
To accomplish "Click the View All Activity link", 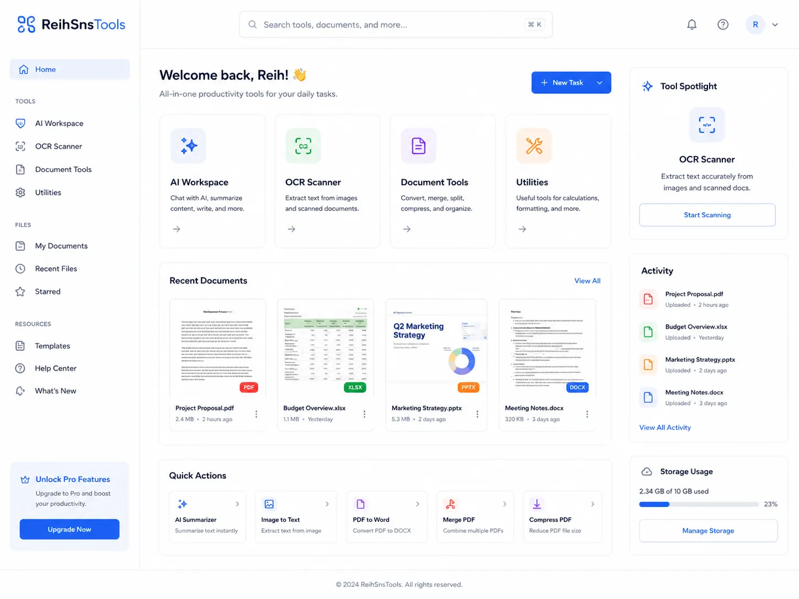I will point(665,427).
